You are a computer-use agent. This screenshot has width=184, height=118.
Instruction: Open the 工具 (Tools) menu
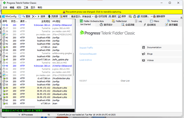26,7
